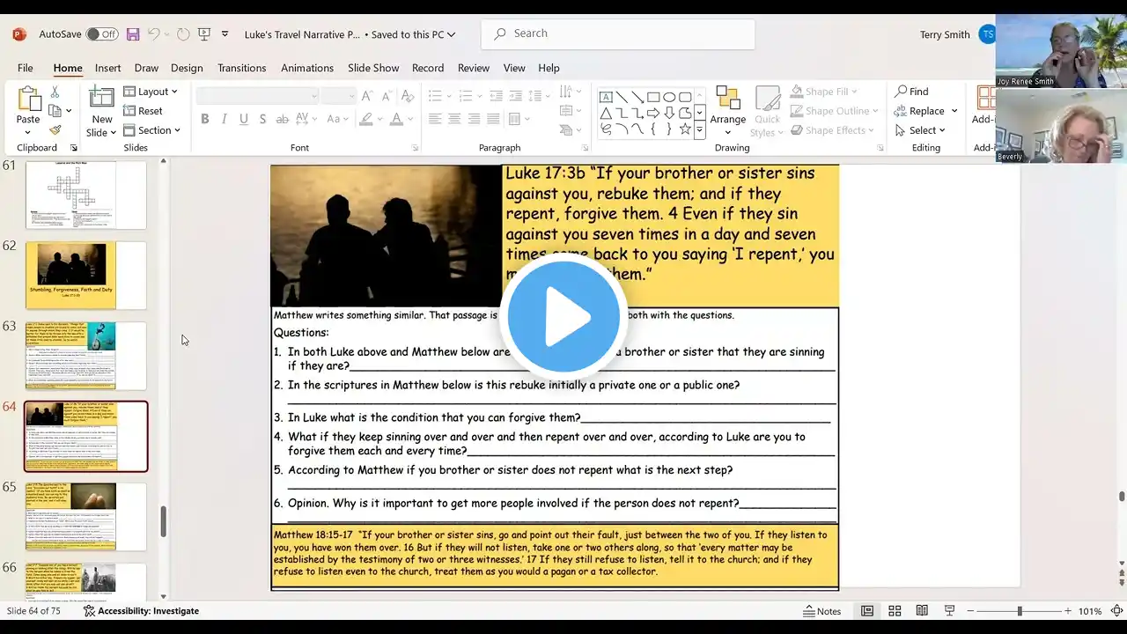This screenshot has width=1127, height=634.
Task: Switch to Reading View
Action: coord(922,611)
